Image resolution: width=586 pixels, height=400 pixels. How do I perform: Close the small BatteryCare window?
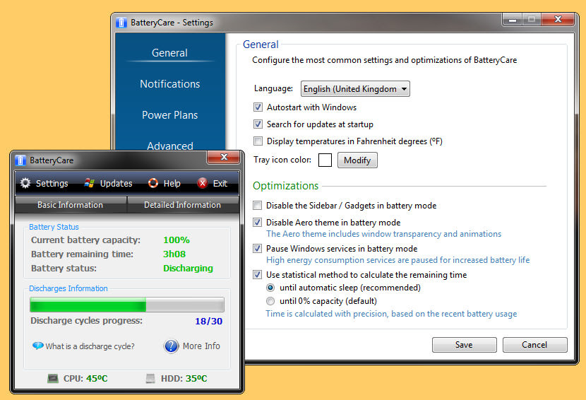224,157
